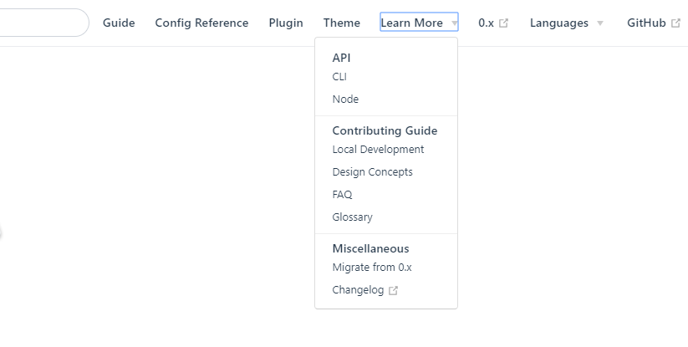This screenshot has height=347, width=688.
Task: Open Migrate from 0.x page
Action: tap(372, 268)
